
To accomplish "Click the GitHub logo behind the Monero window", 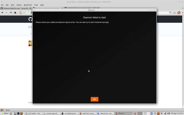I will (x=30, y=19).
